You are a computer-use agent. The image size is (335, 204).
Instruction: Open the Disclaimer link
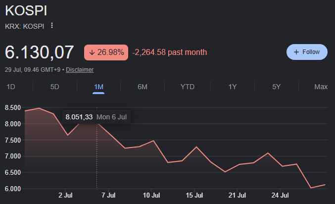pos(80,70)
